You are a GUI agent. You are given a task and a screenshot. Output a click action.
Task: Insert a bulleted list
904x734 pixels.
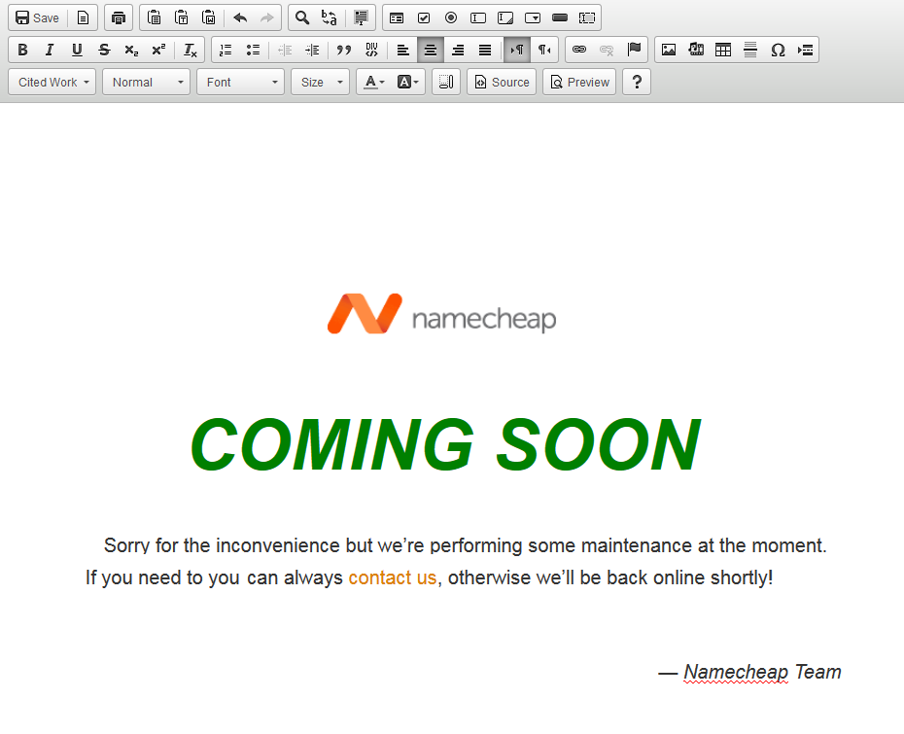click(x=253, y=51)
